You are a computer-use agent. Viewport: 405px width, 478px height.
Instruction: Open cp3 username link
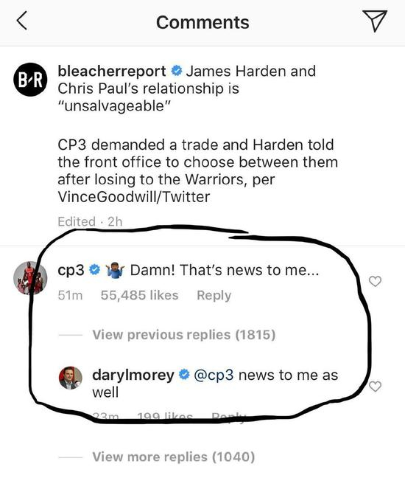coord(71,271)
